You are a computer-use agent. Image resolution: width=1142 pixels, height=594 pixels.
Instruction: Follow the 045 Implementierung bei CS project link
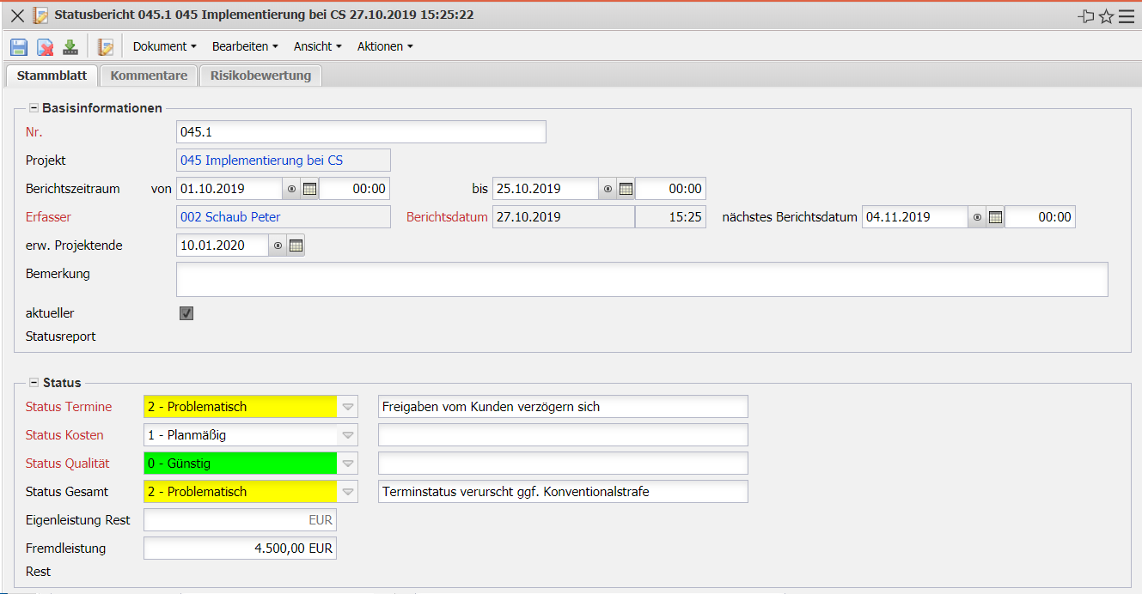(x=261, y=161)
